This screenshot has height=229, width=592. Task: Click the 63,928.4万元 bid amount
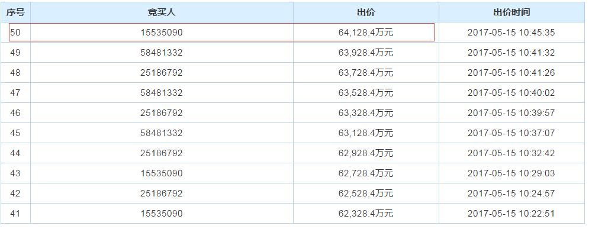366,53
